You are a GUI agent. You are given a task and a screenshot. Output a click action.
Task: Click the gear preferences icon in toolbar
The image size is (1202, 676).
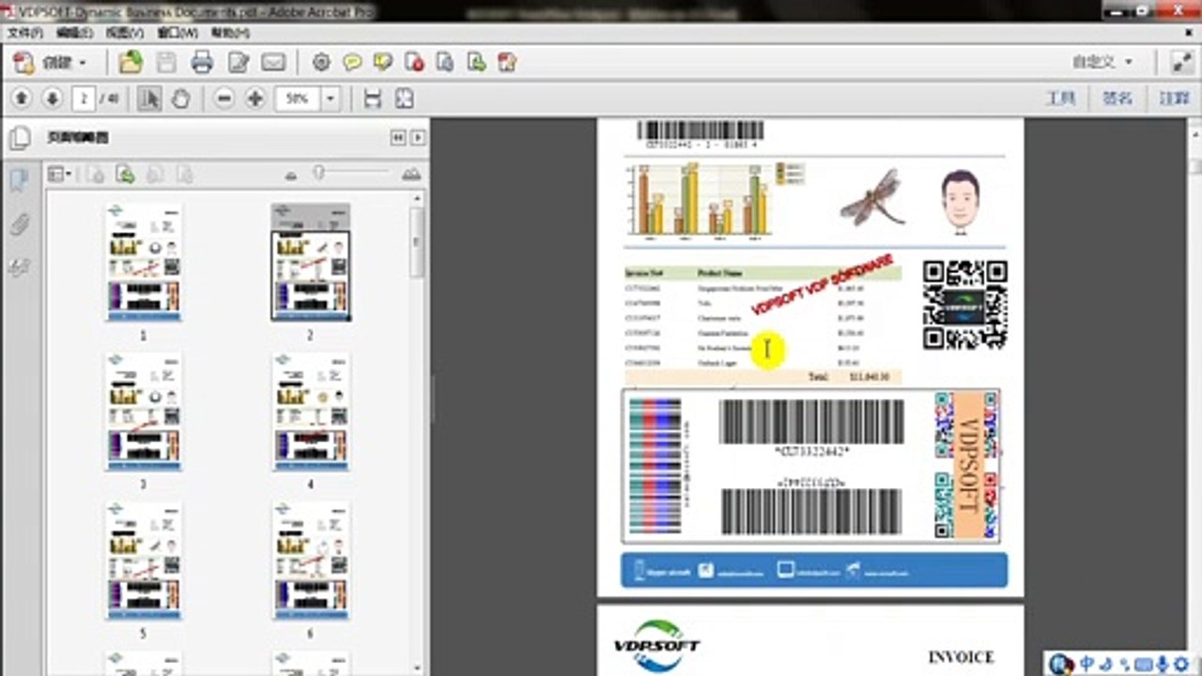[x=321, y=63]
